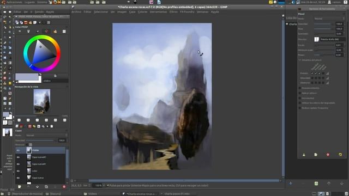
Task: Toggle first Presión dynamics checkbox
Action: point(312,73)
